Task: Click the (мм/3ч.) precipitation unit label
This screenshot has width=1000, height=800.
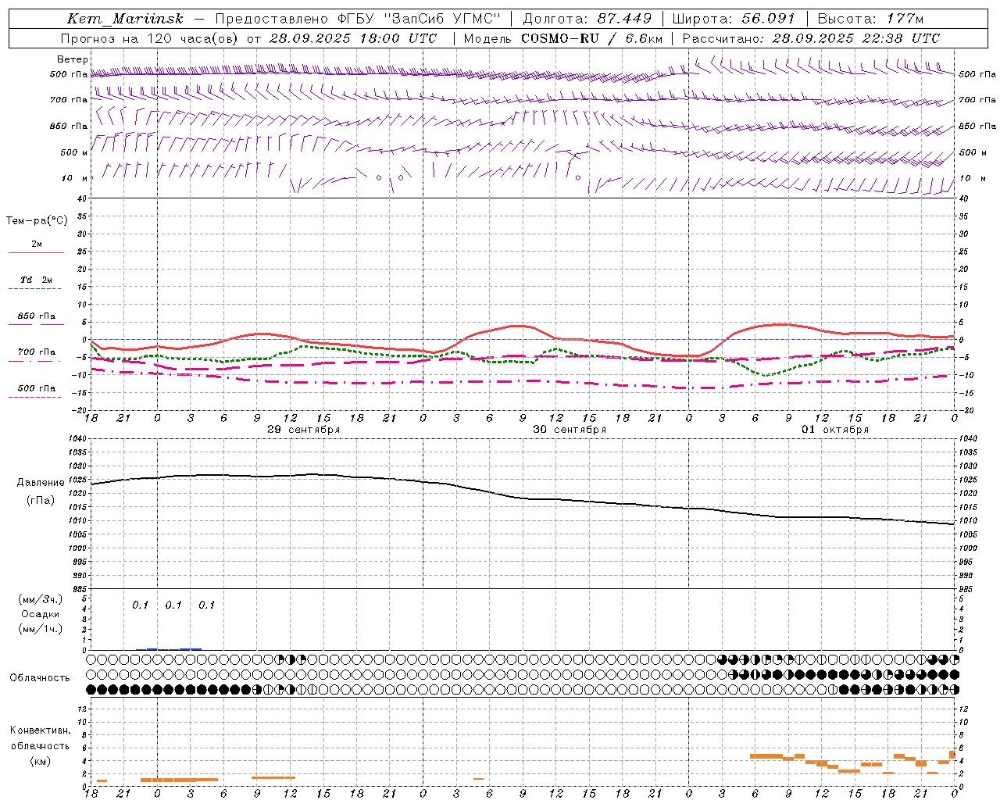Action: [x=41, y=599]
